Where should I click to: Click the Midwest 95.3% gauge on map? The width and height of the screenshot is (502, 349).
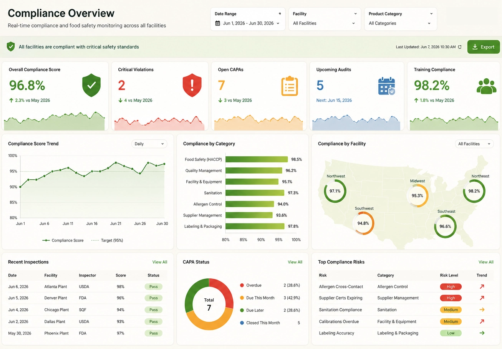(x=417, y=195)
